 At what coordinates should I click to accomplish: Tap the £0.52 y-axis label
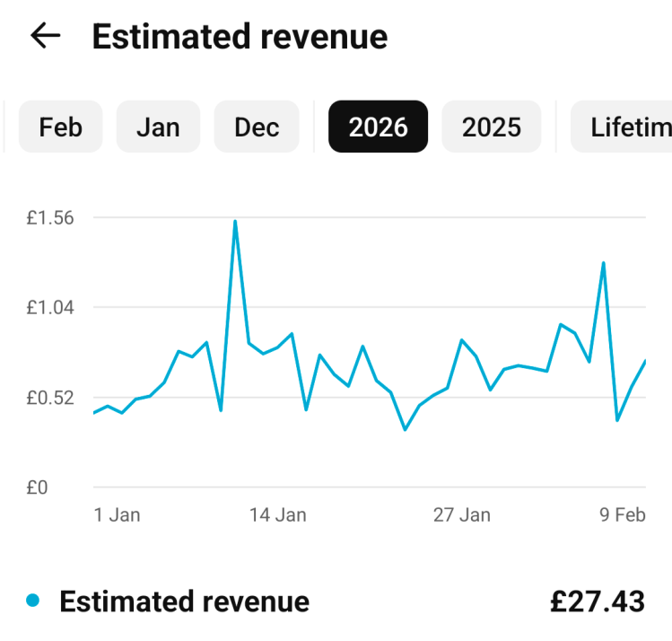49,397
